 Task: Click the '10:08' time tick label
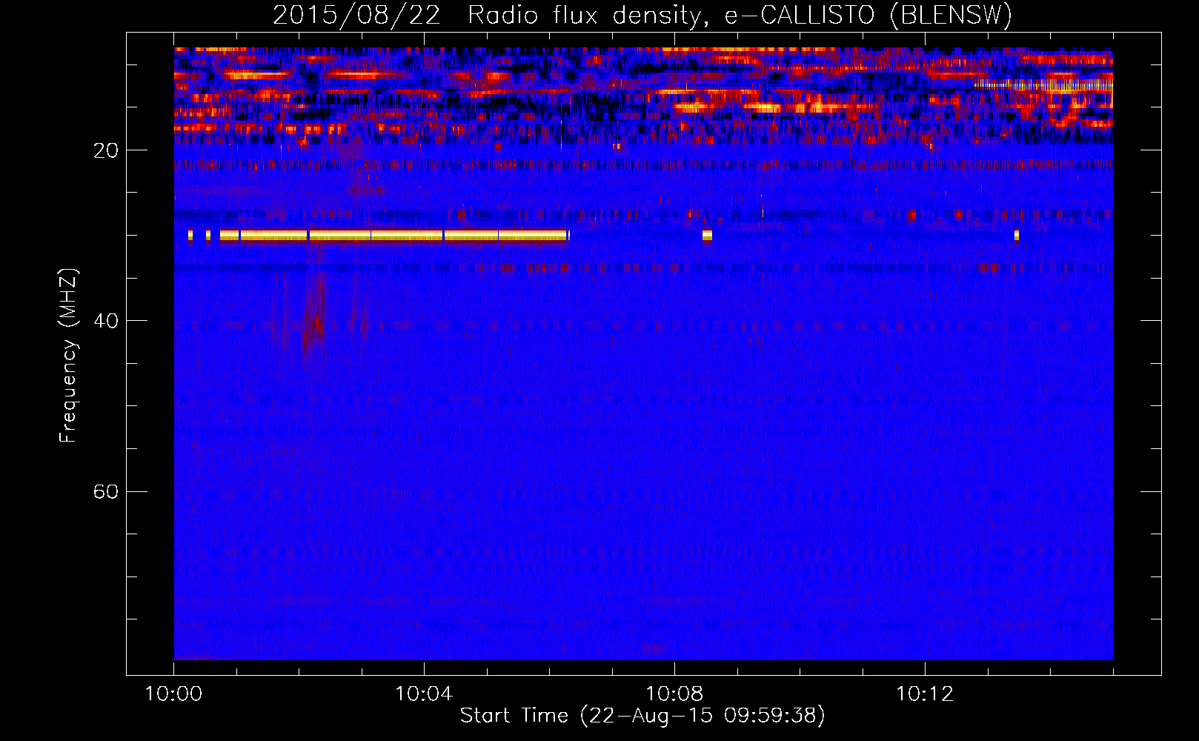point(674,694)
